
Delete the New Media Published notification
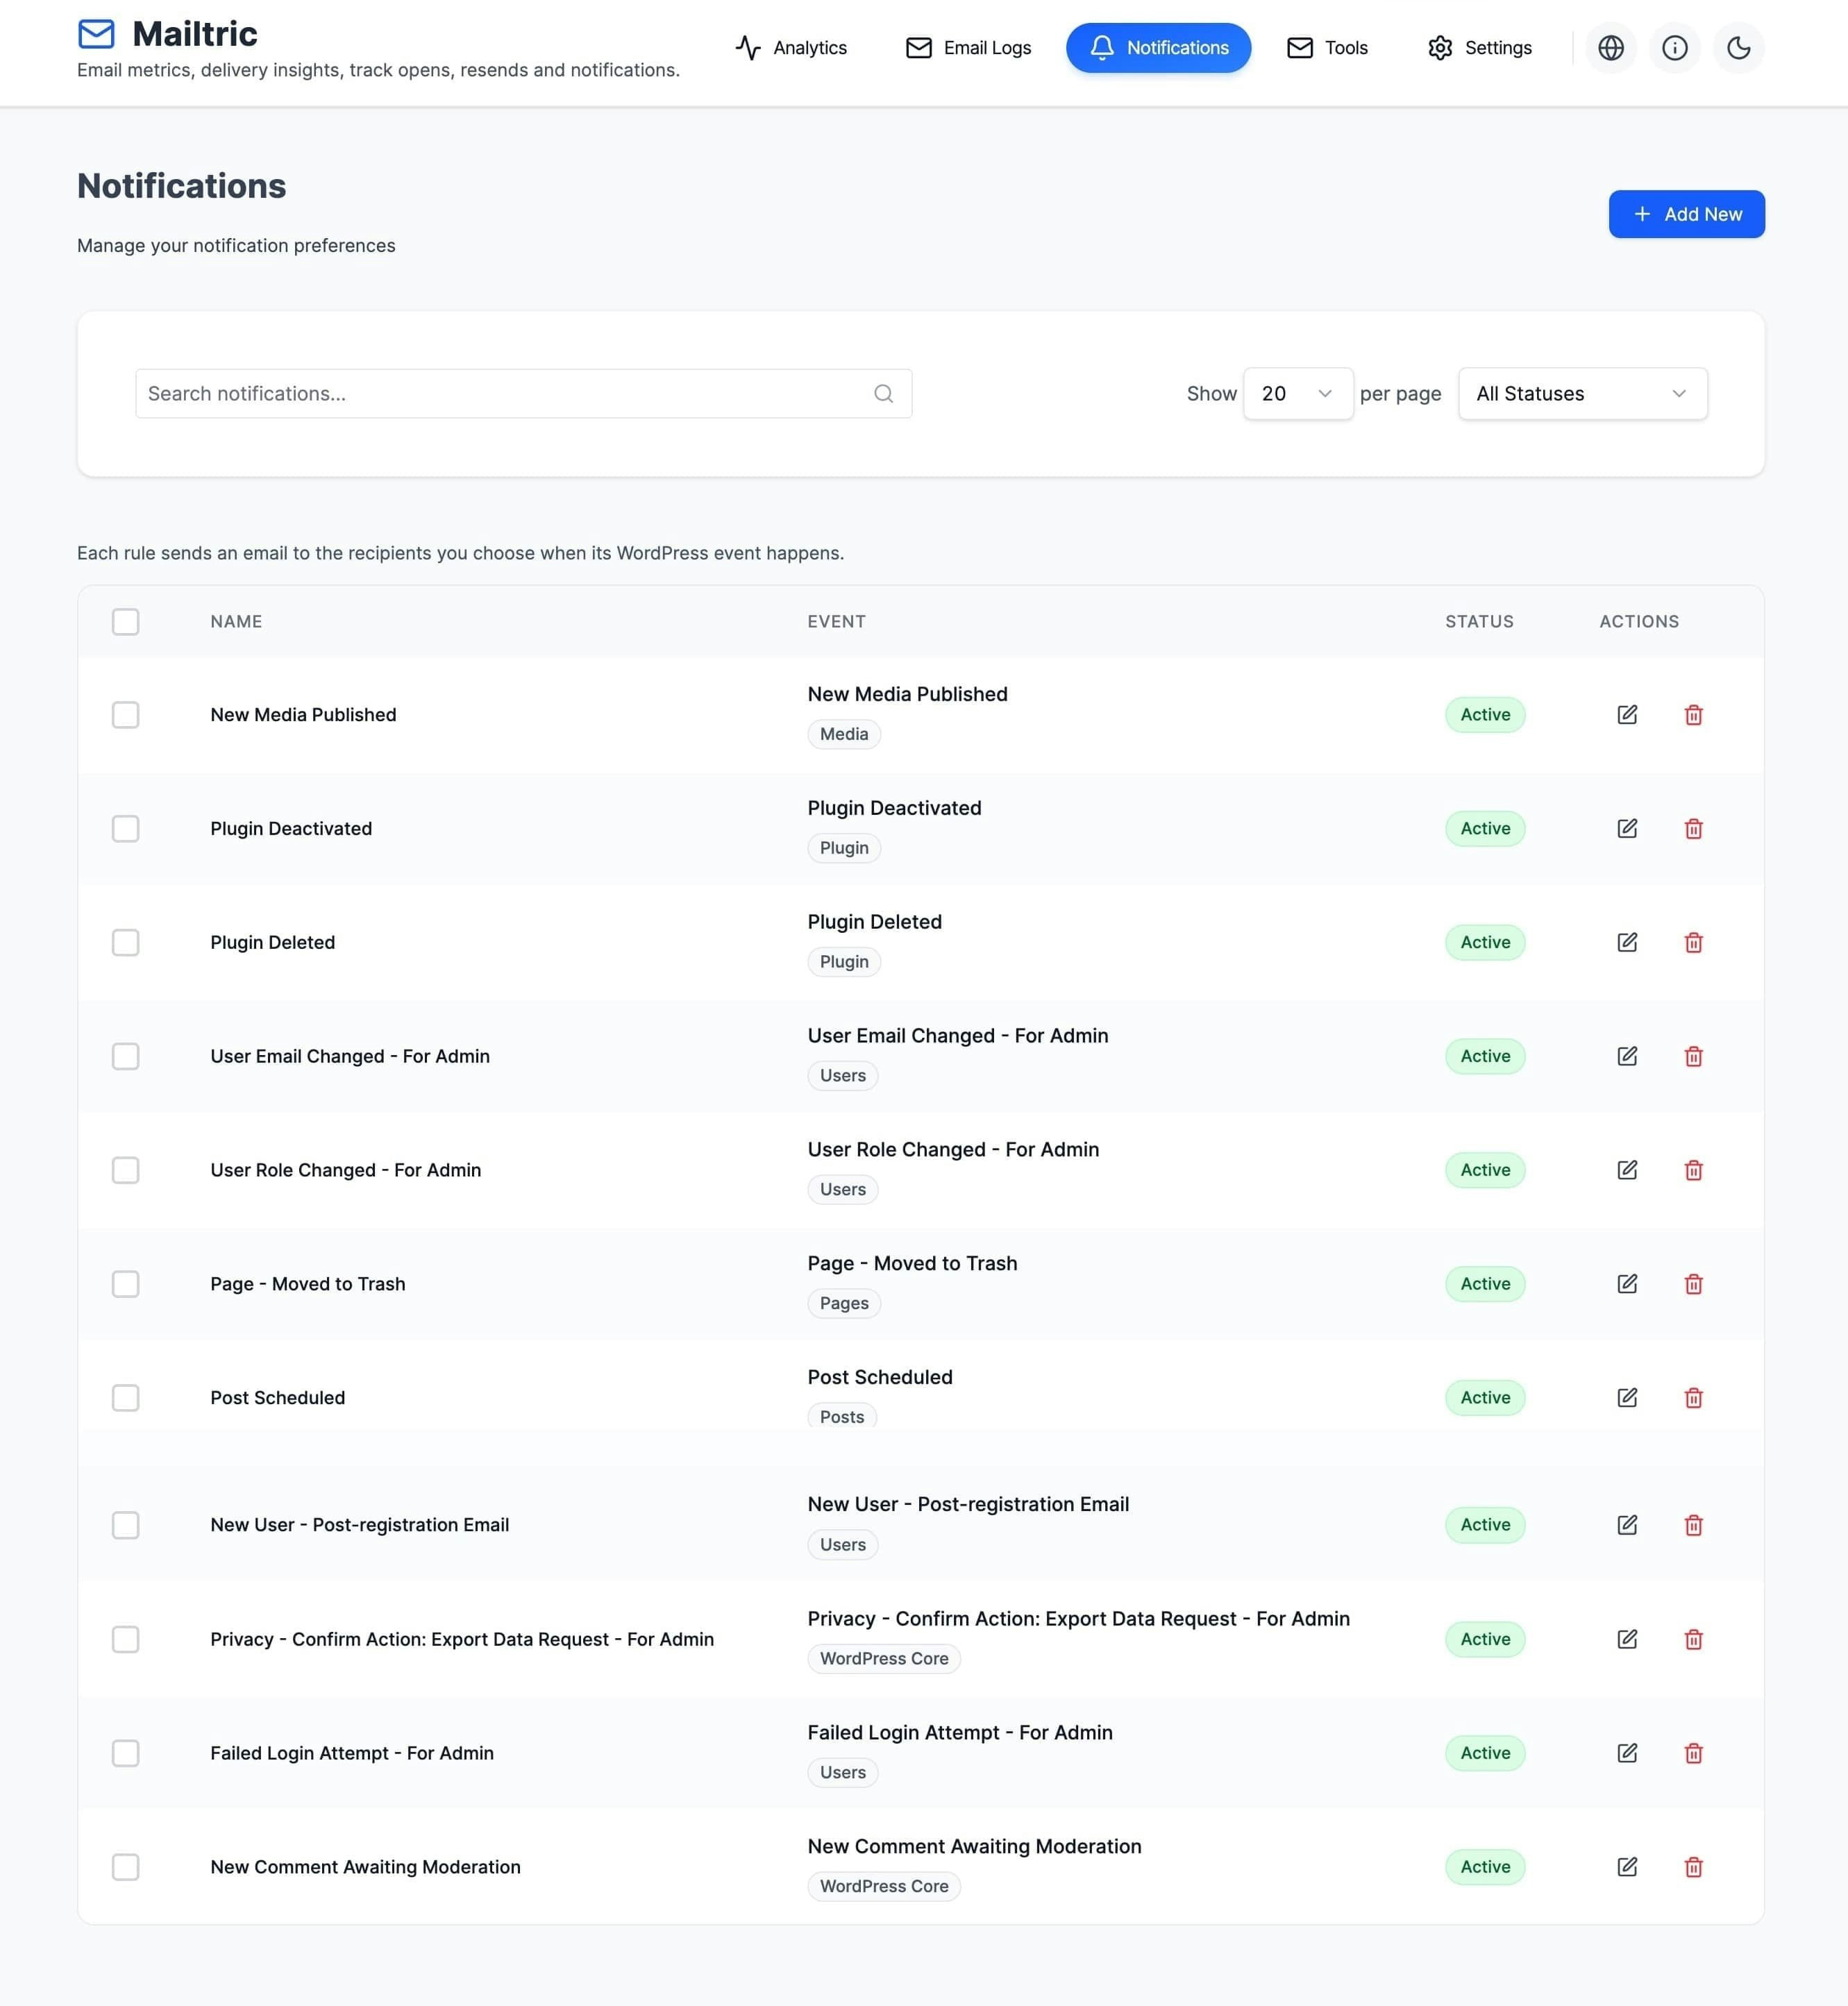(x=1692, y=715)
